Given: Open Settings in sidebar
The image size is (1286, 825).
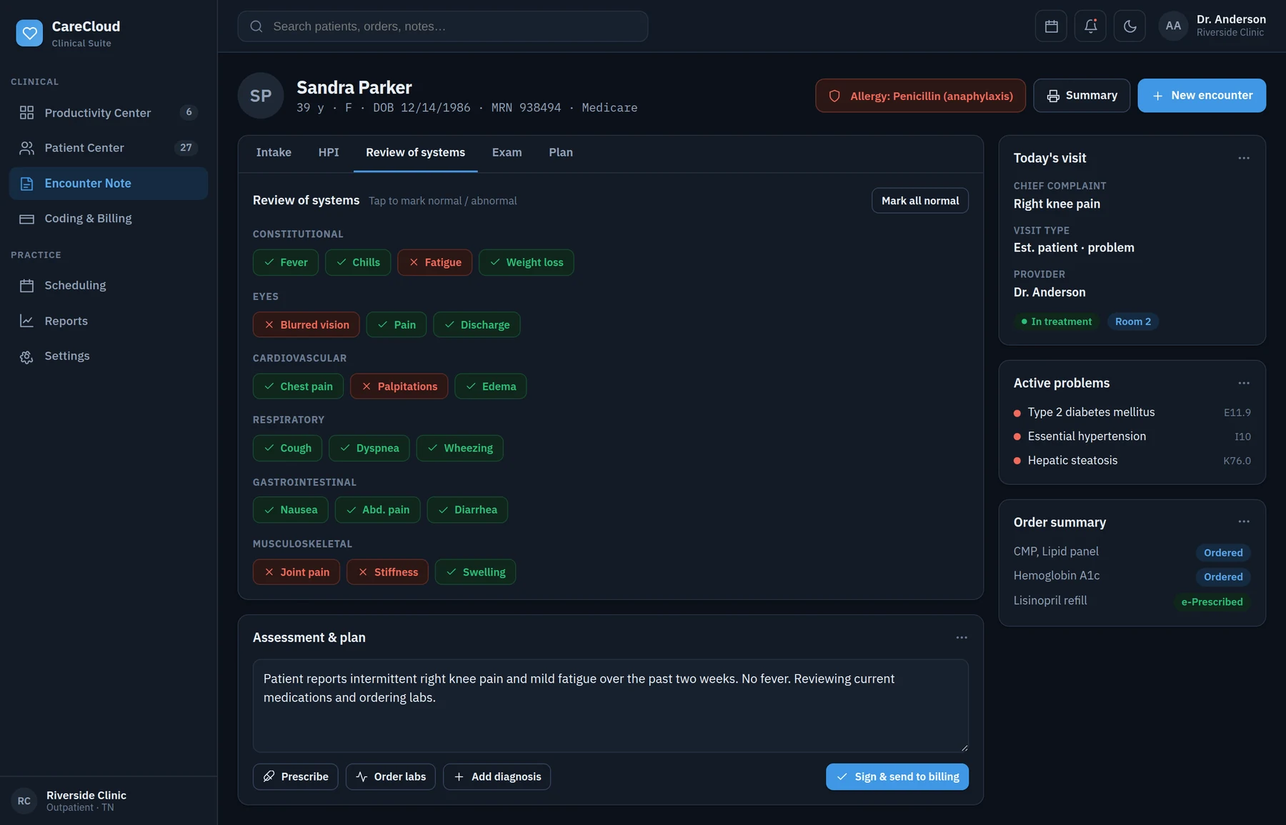Looking at the screenshot, I should pos(109,356).
